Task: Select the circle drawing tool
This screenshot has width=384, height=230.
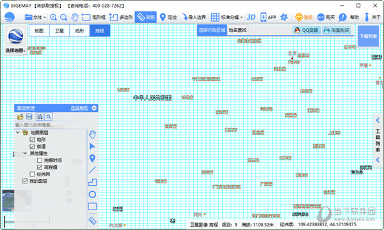Action: [92, 194]
